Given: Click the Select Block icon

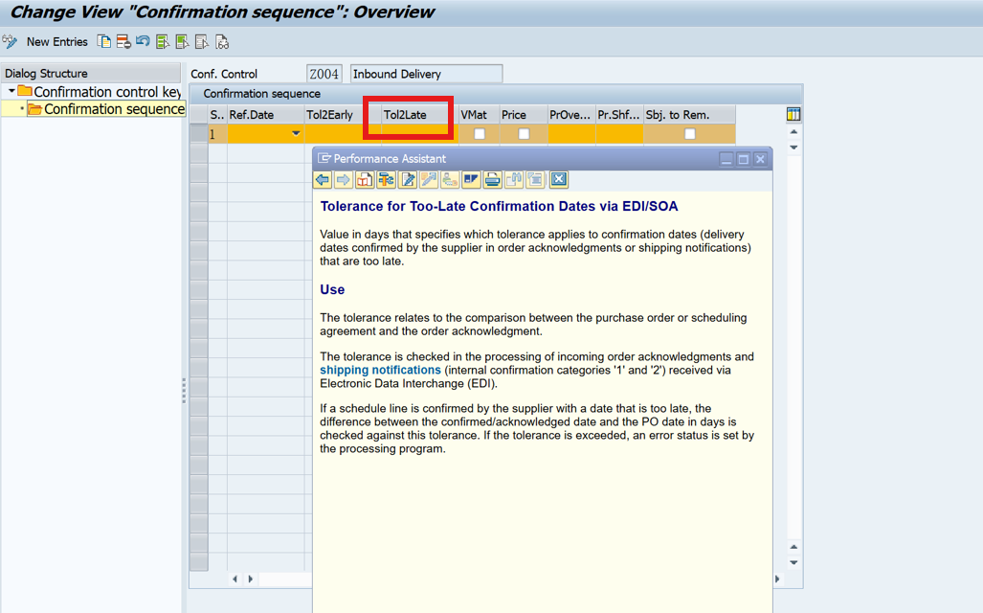Looking at the screenshot, I should tap(183, 42).
